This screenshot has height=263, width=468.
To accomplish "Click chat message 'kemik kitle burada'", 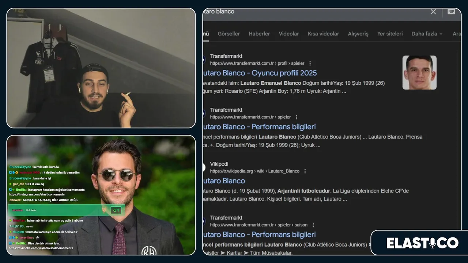I will [x=46, y=167].
